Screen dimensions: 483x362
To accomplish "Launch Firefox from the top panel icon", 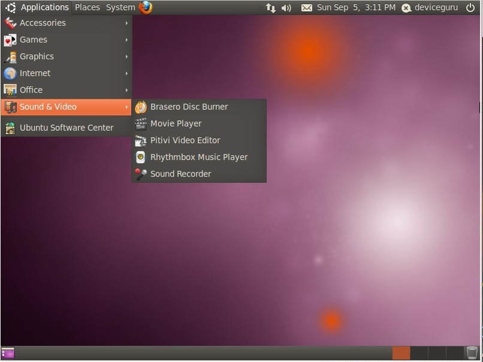I will pyautogui.click(x=146, y=7).
